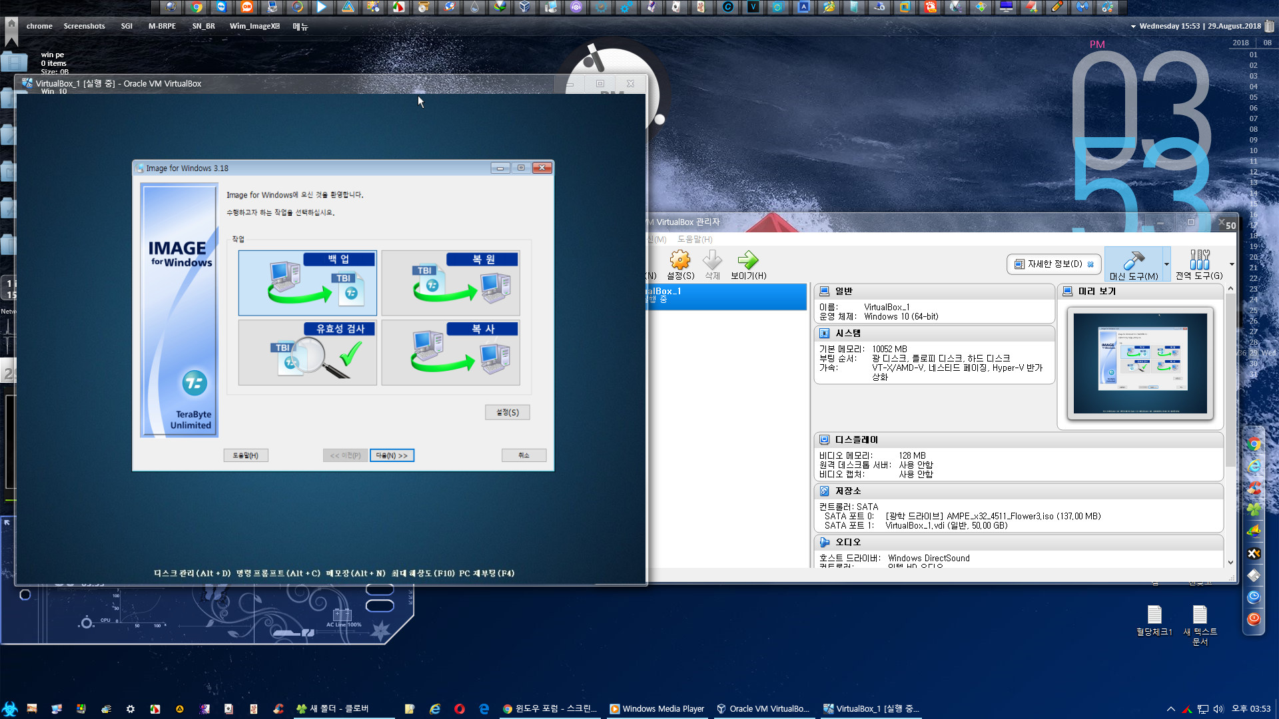The width and height of the screenshot is (1279, 719).
Task: Expand the 머신 도구 dropdown arrow
Action: click(1166, 265)
